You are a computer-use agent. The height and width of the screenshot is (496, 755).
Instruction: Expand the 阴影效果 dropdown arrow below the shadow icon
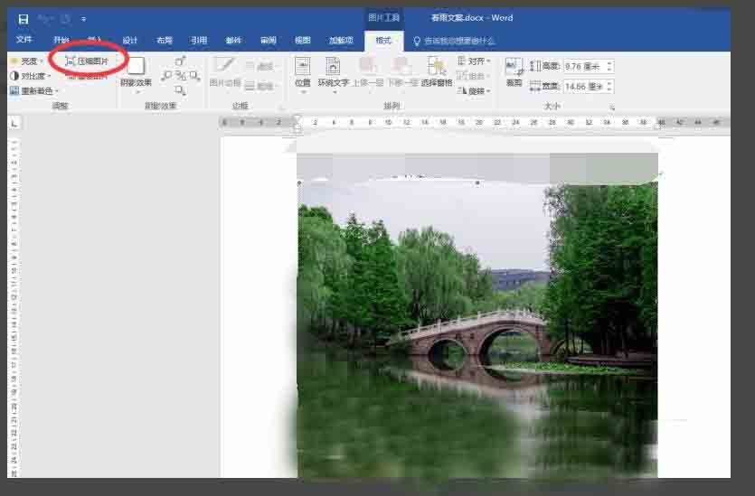click(137, 91)
